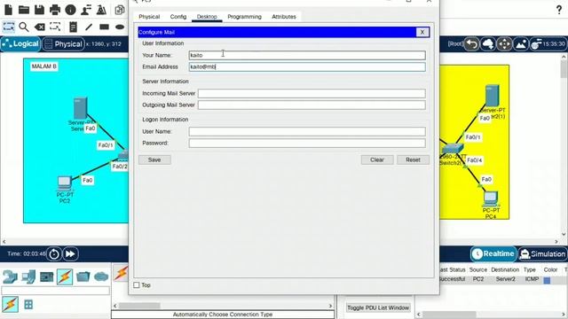The height and width of the screenshot is (319, 568).
Task: Open the Structured Cabling subcategory icon
Action: [28, 305]
